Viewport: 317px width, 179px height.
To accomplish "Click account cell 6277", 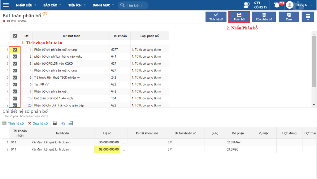I will [120, 50].
